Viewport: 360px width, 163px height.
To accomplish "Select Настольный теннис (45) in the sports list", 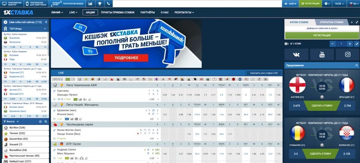I will pyautogui.click(x=26, y=156).
